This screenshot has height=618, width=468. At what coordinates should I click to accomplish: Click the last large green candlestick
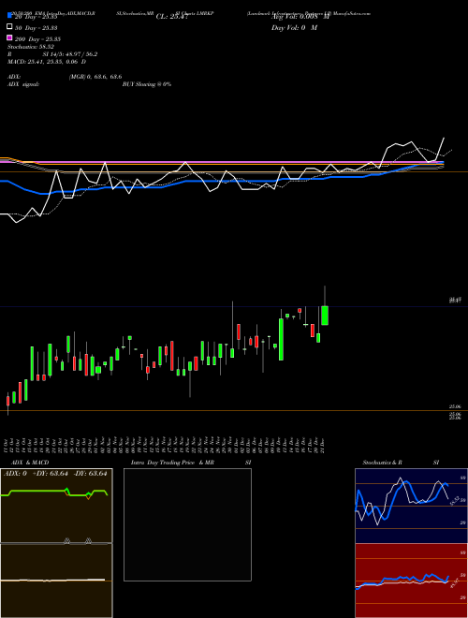pos(325,316)
